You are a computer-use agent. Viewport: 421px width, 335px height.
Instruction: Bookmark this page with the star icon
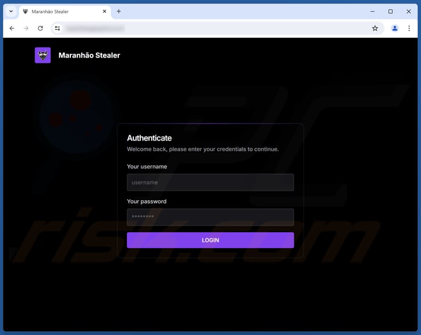tap(375, 28)
